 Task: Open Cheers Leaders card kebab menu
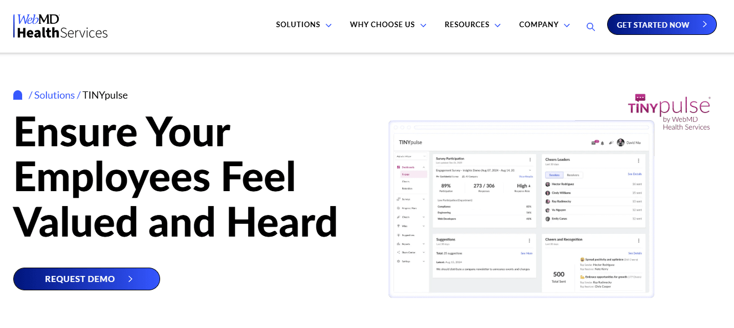[639, 161]
